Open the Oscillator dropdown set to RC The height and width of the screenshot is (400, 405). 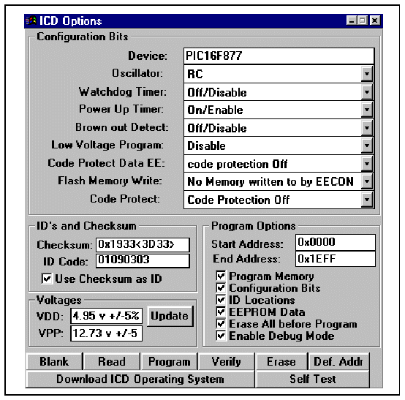[366, 74]
